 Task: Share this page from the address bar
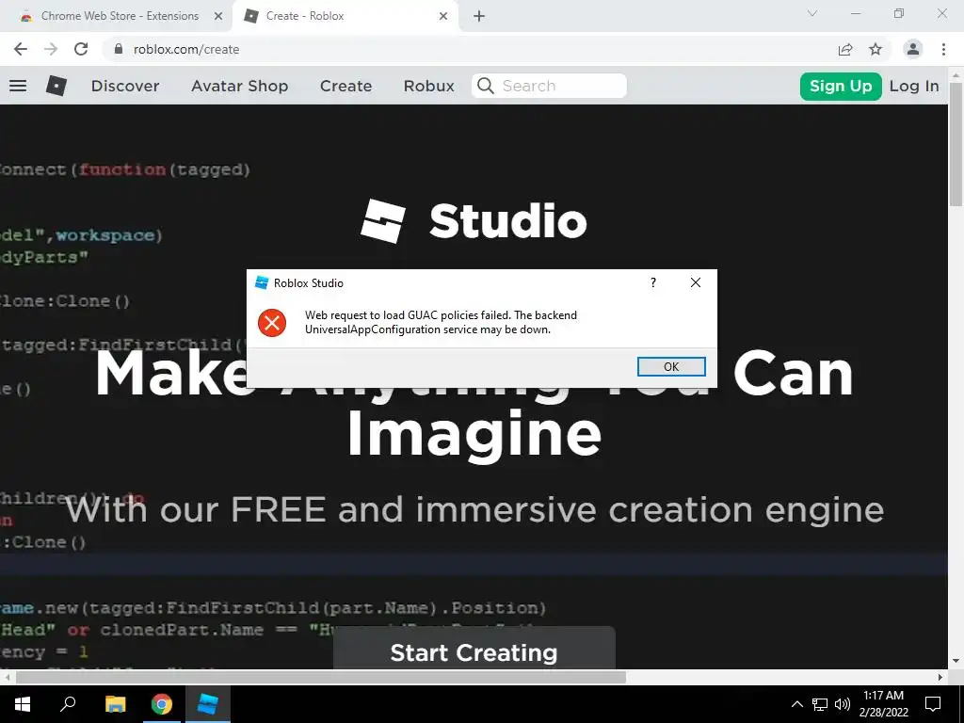click(845, 49)
